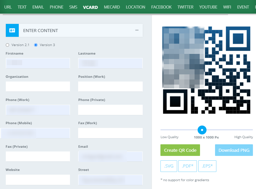The width and height of the screenshot is (256, 189).
Task: Collapse the Enter Content section
Action: coord(137,30)
